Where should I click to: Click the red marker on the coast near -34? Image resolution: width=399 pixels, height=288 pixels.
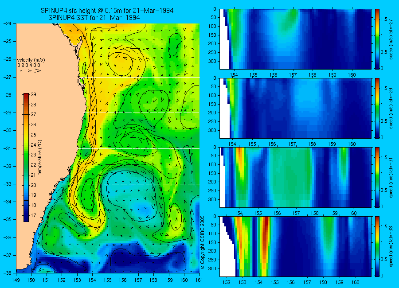click(52, 198)
